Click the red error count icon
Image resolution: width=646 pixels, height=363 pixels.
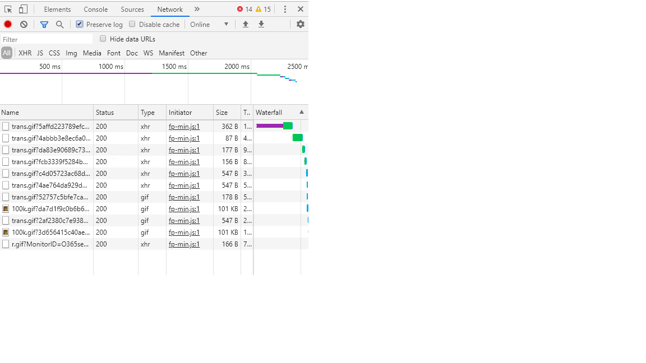[x=240, y=9]
